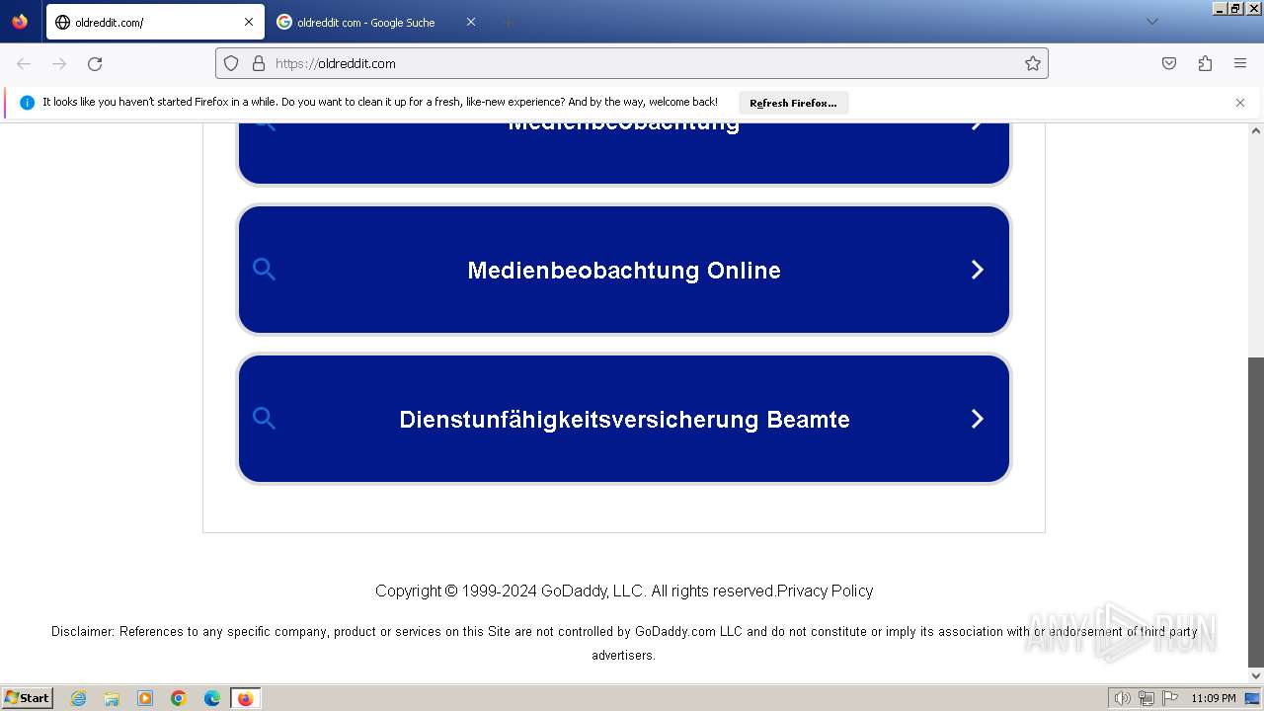Open the Action Center flag icon
The image size is (1264, 711).
tap(1170, 698)
